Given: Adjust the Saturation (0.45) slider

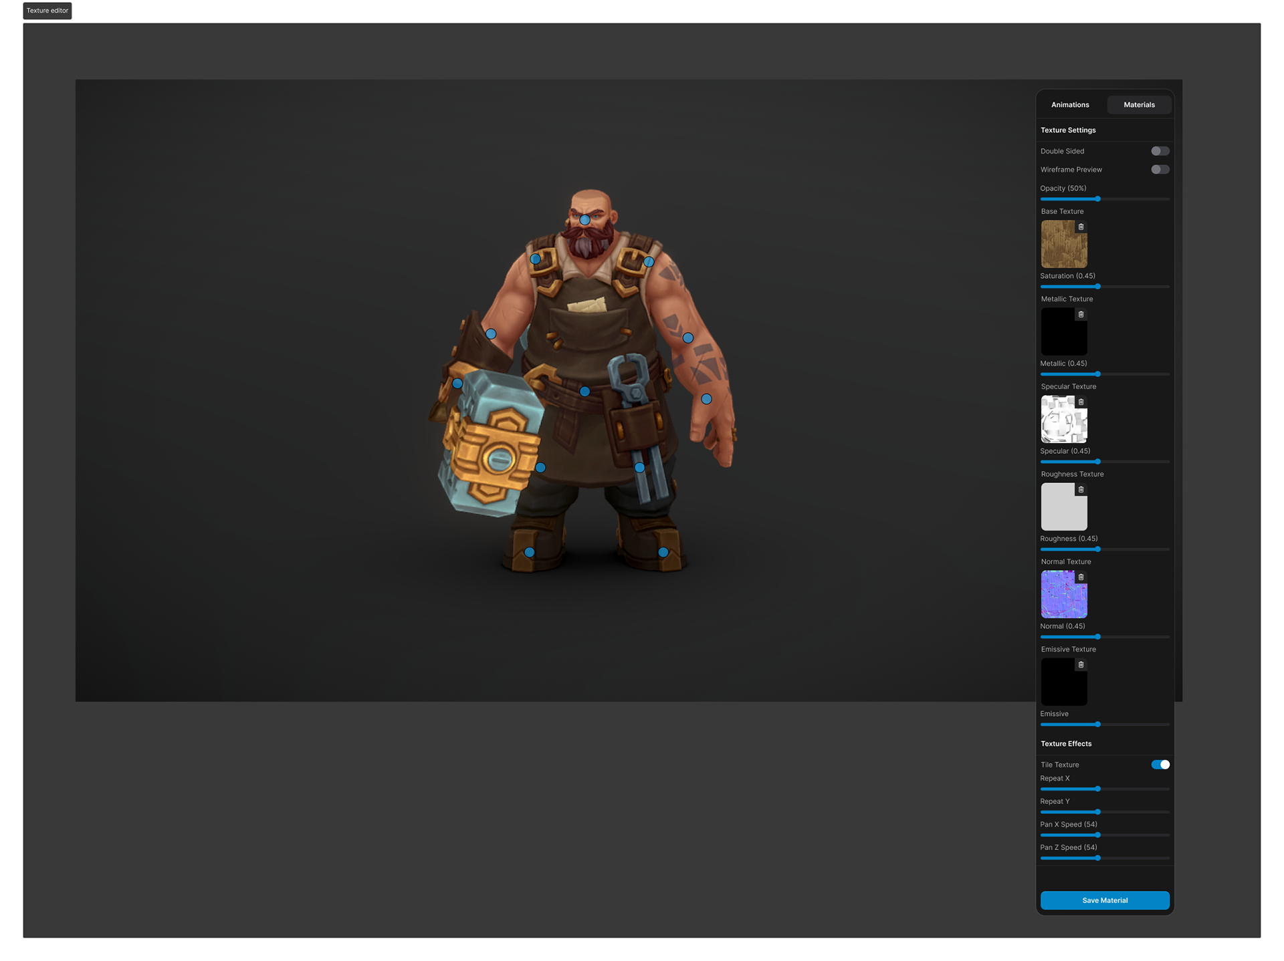Looking at the screenshot, I should pos(1105,287).
